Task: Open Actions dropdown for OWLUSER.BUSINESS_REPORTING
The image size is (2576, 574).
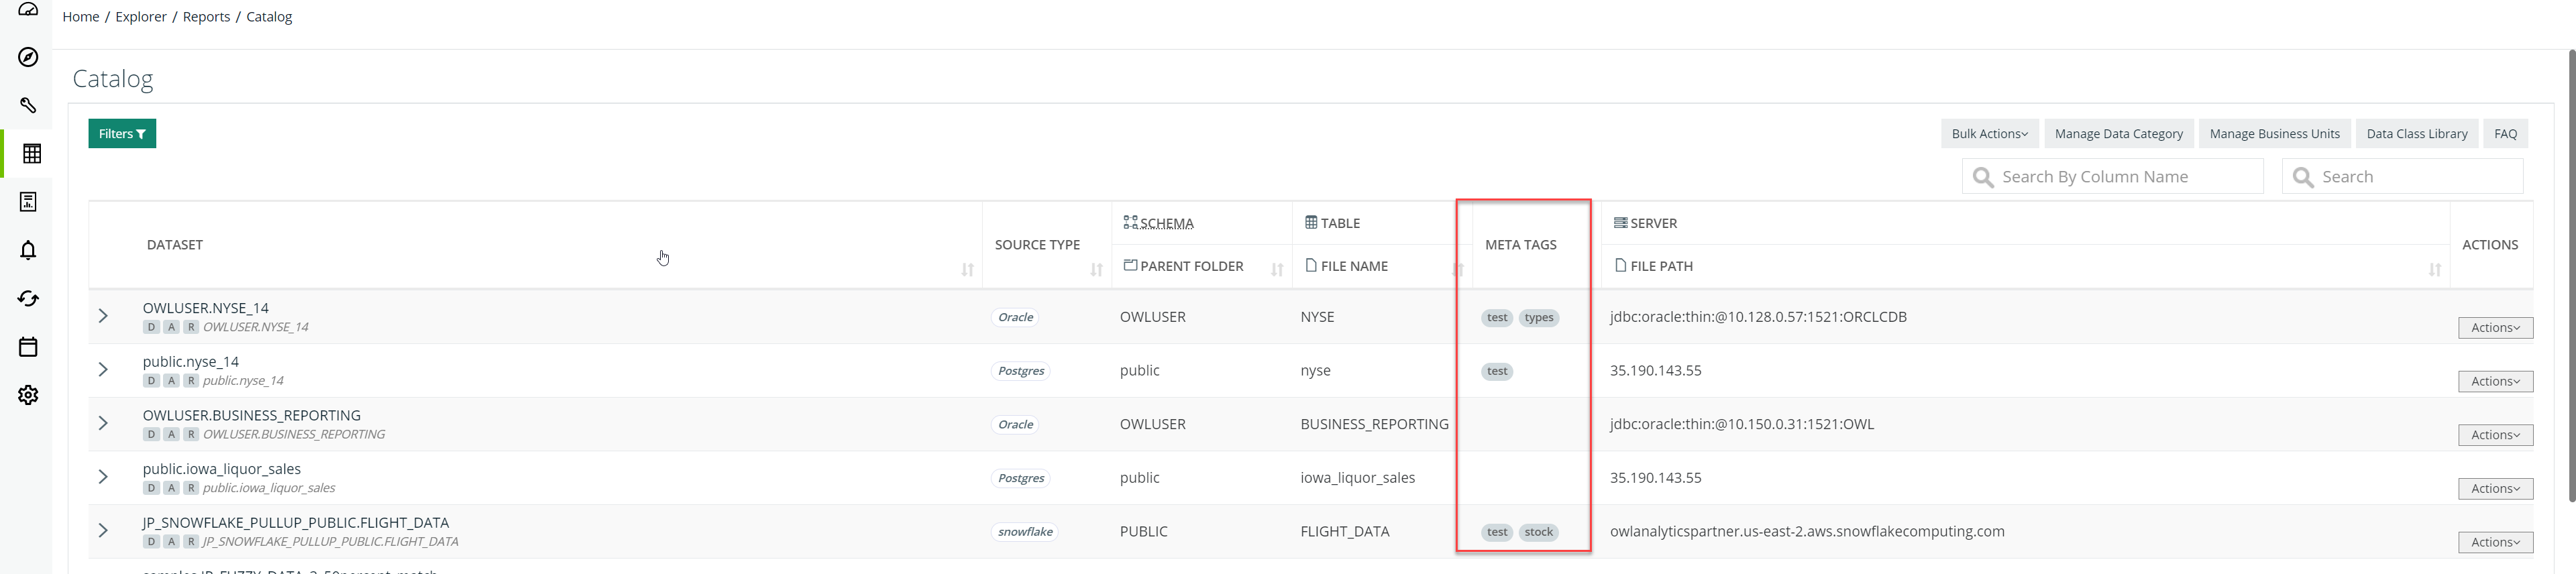Action: (2494, 435)
